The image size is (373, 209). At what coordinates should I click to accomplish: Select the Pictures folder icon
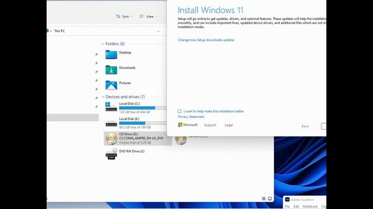click(111, 85)
